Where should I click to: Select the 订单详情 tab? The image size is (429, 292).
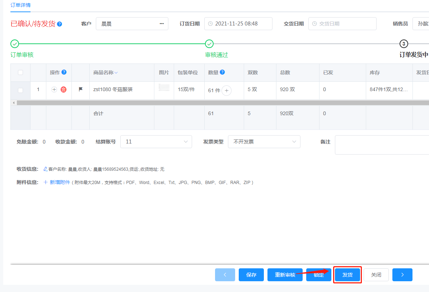[x=20, y=5]
